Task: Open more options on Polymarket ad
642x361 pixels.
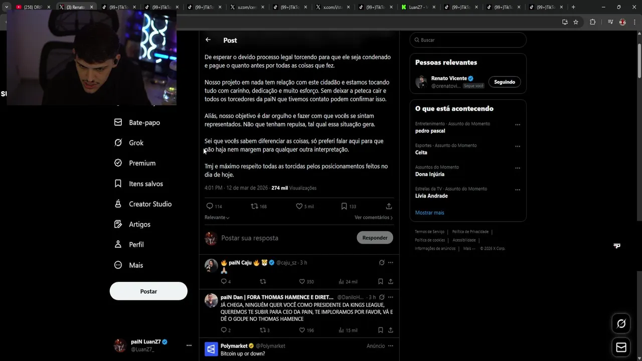Action: point(391,346)
